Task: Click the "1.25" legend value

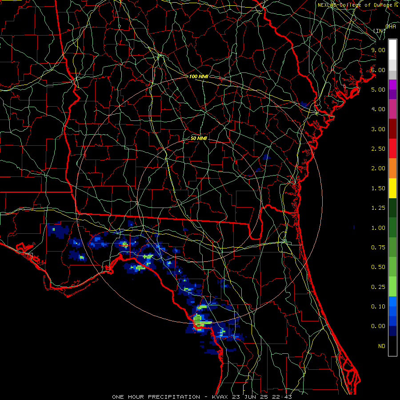Action: [378, 208]
